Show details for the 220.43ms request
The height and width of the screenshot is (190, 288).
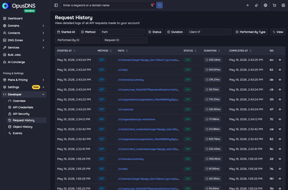point(280,149)
